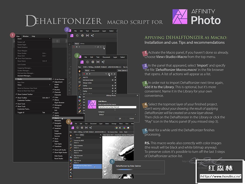Image resolution: width=245 pixels, height=184 pixels.
Task: Click the macro name input field
Action: (x=117, y=107)
